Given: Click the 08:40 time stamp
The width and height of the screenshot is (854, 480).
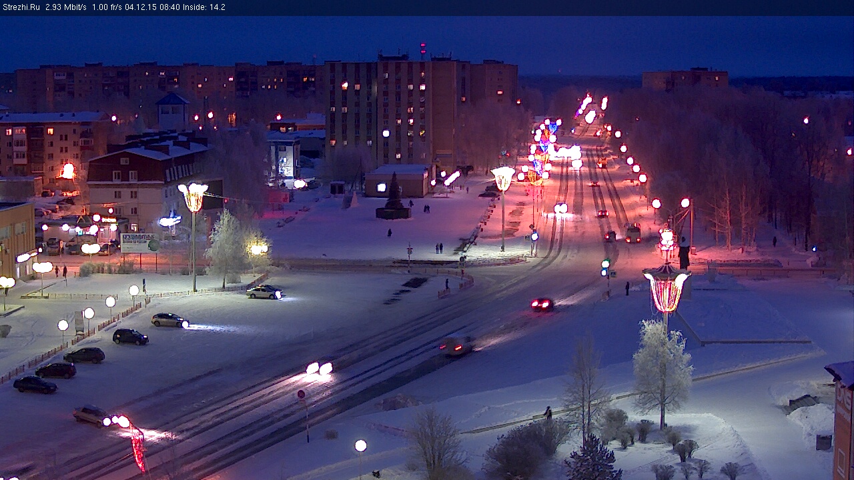Looking at the screenshot, I should (170, 7).
